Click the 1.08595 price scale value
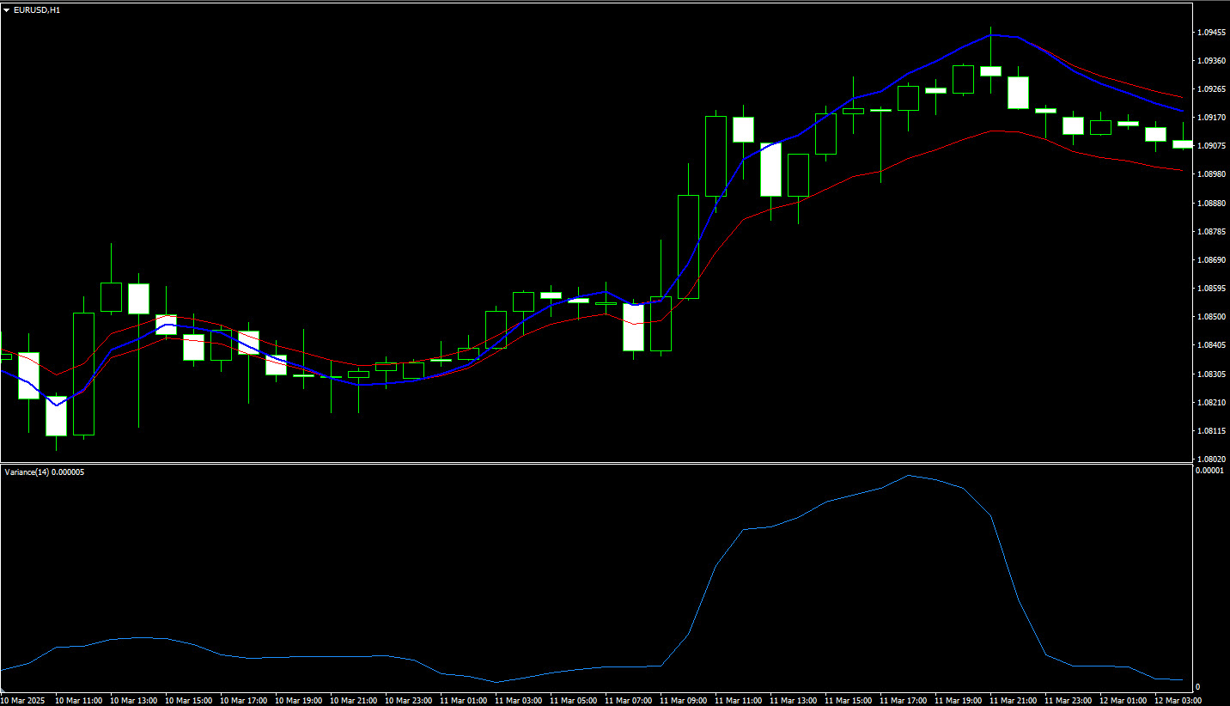1230x706 pixels. 1210,289
